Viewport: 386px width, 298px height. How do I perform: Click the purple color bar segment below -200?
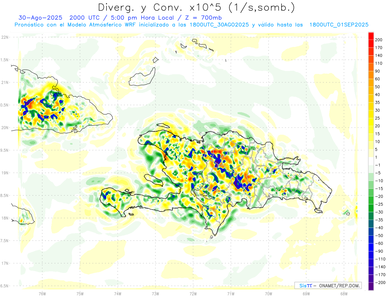[x=371, y=286]
